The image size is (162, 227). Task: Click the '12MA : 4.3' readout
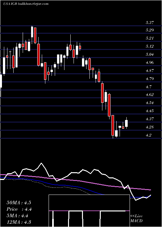point(19,222)
